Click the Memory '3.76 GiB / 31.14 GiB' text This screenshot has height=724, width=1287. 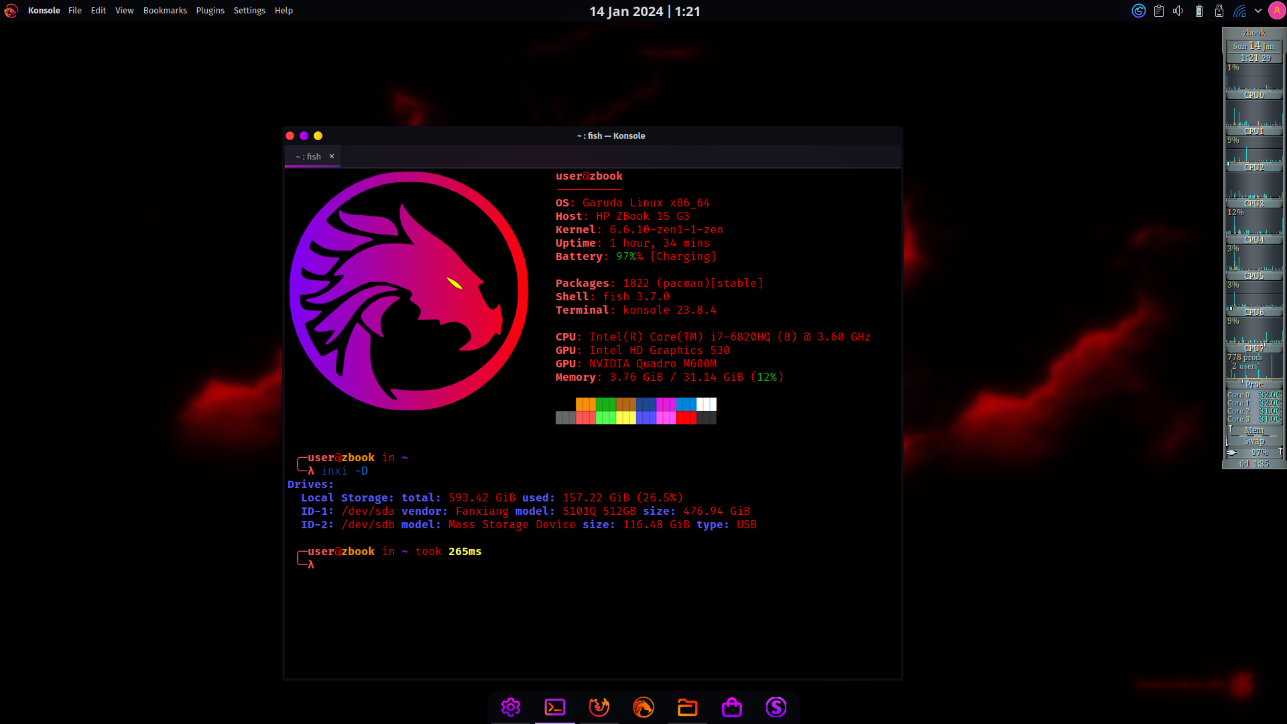[676, 377]
